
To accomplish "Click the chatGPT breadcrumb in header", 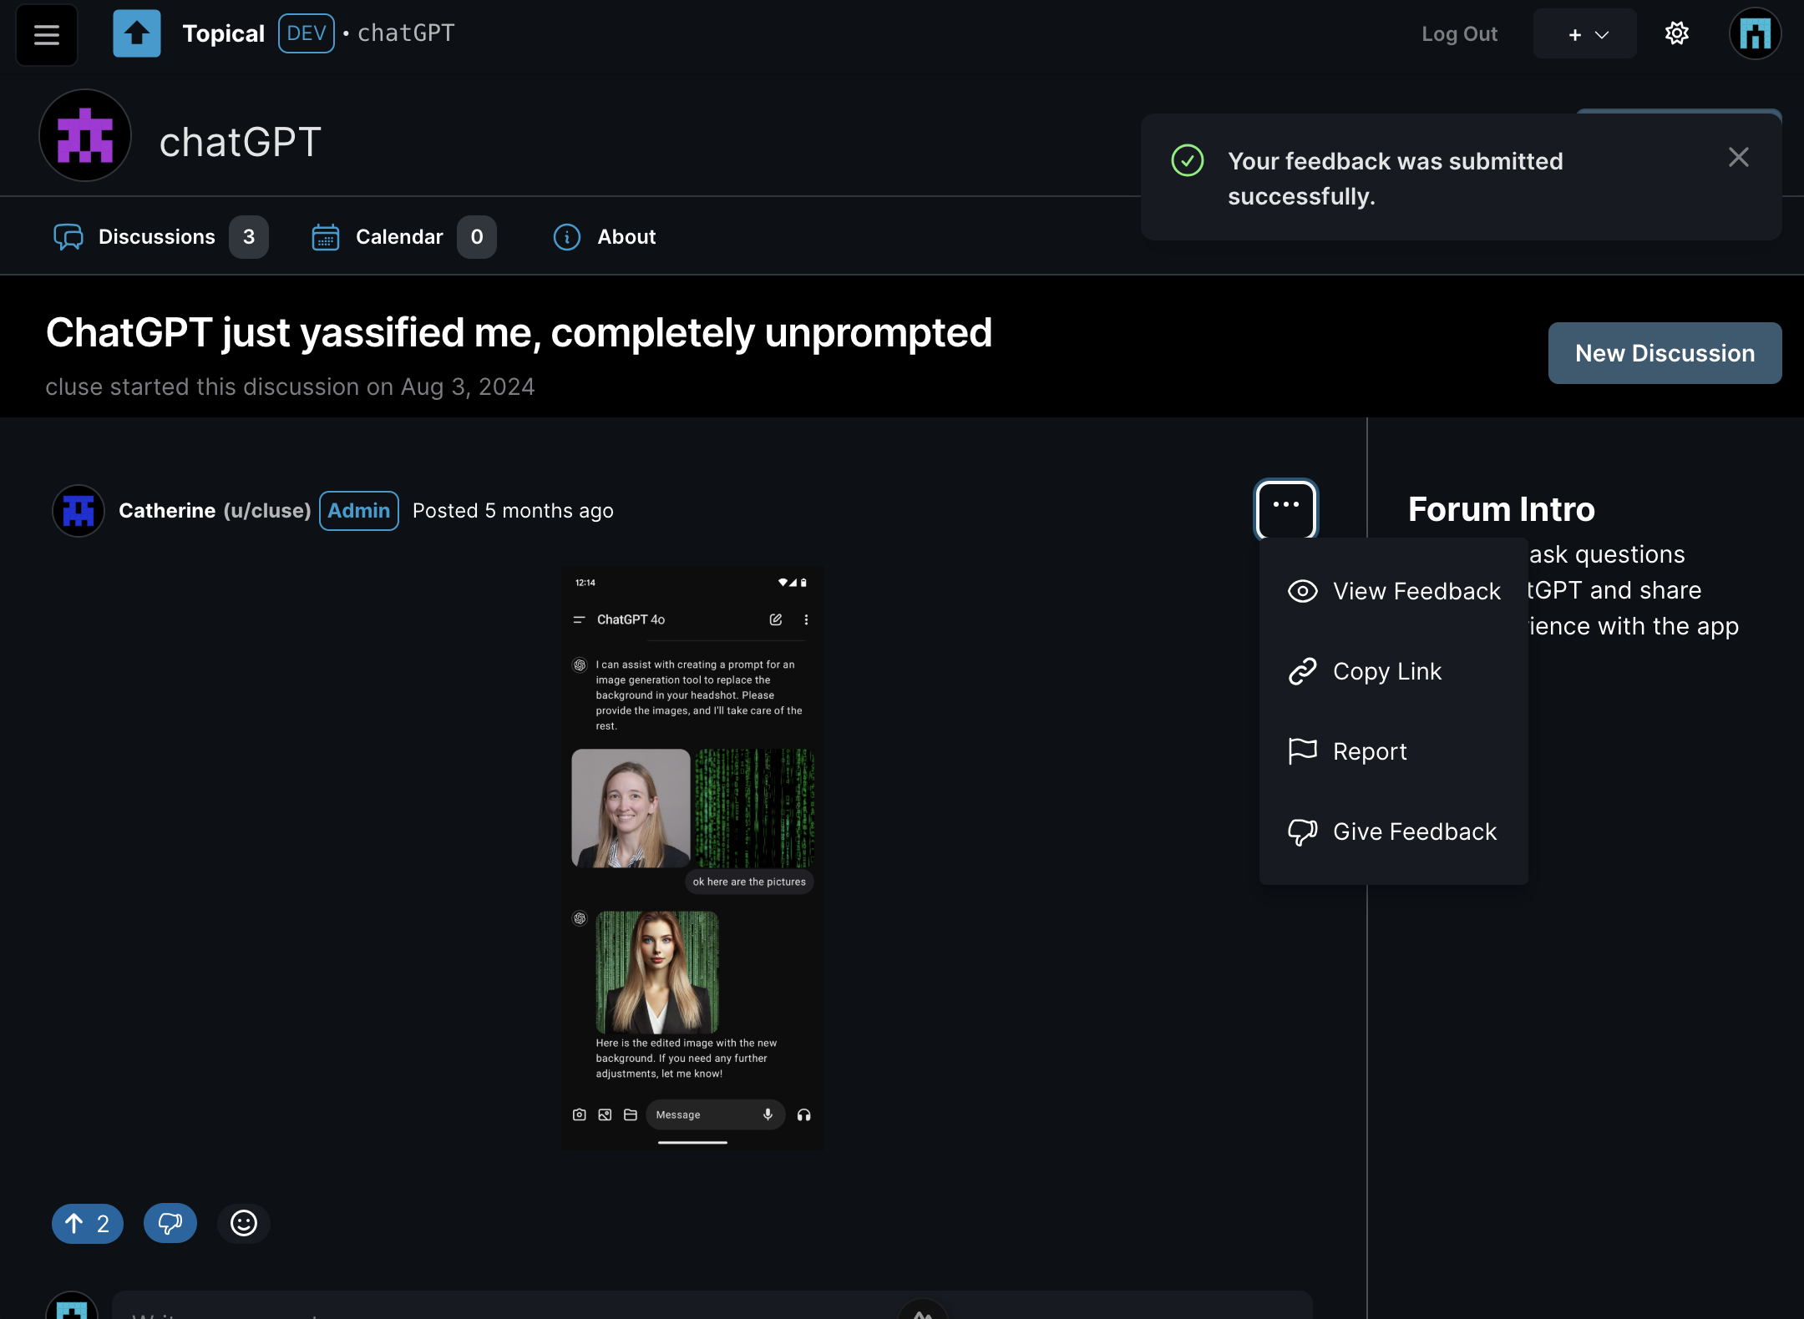I will tap(406, 33).
